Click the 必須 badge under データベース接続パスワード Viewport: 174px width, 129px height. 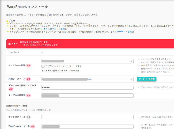11,89
